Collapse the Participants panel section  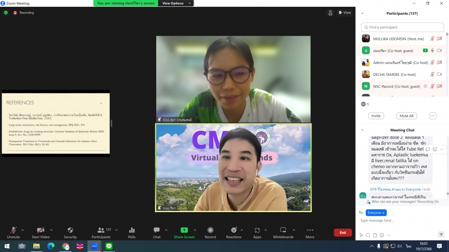362,13
